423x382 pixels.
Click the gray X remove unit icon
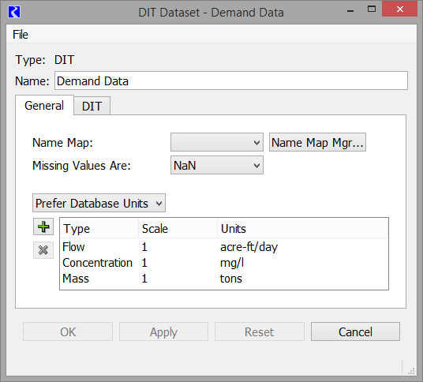(x=43, y=250)
